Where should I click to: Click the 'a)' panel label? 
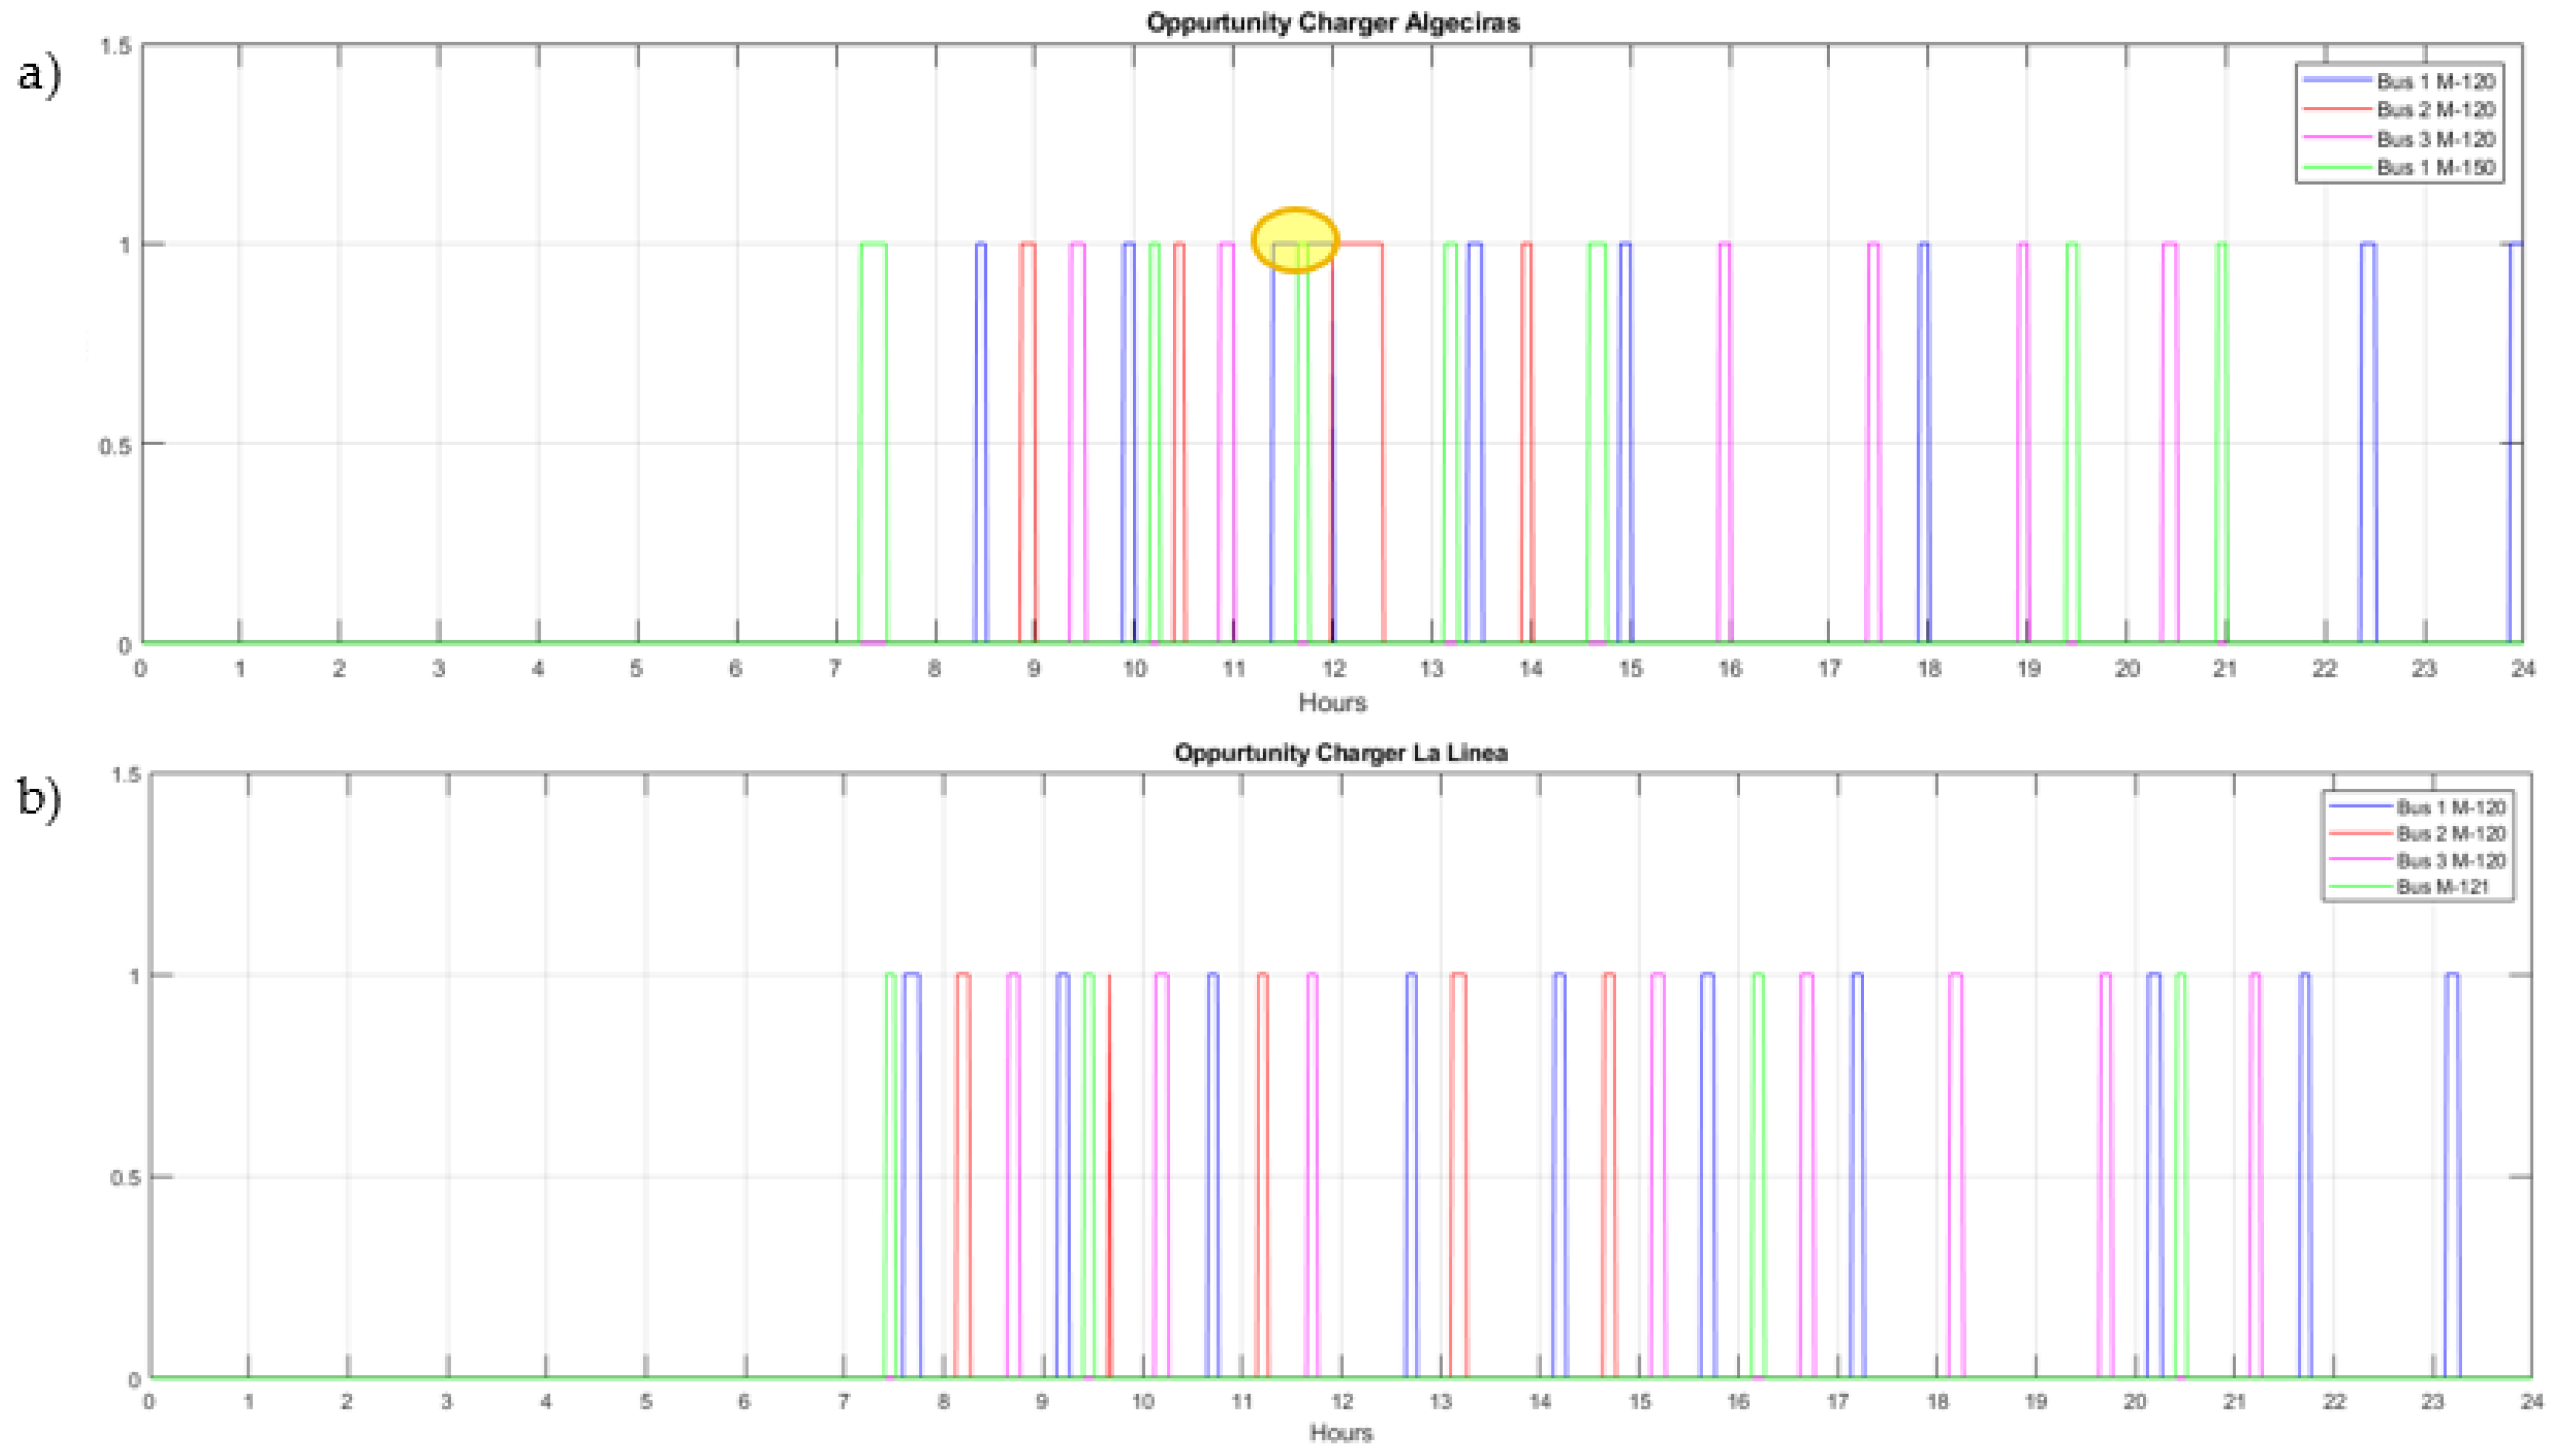[x=40, y=75]
